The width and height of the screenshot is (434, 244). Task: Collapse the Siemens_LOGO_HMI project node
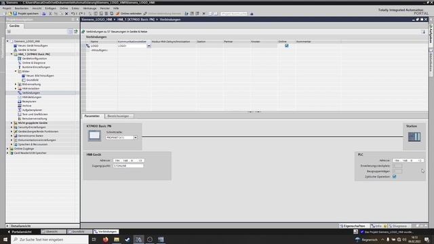pos(7,41)
